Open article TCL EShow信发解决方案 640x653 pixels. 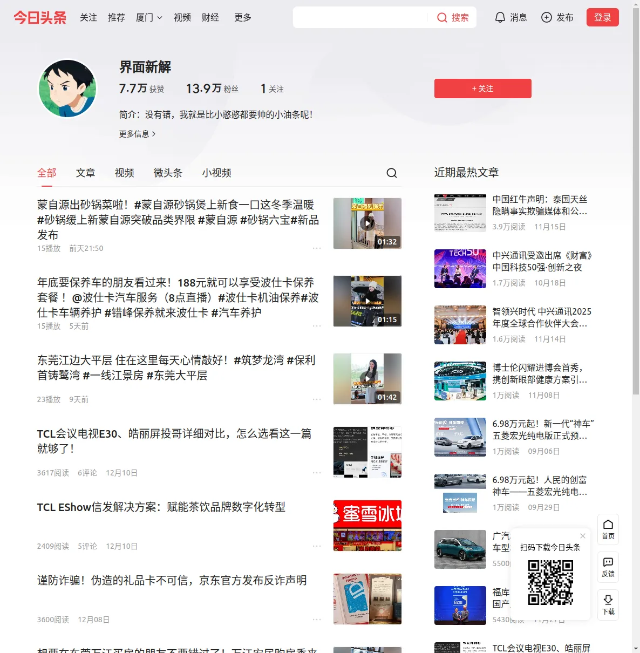(161, 507)
